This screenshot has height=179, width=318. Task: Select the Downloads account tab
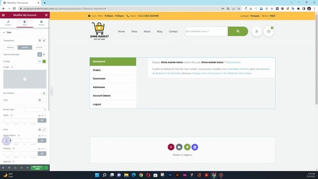(113, 79)
